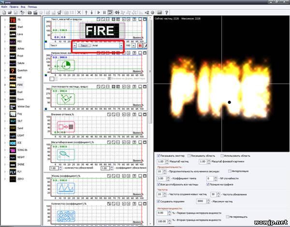Select the 'Winter Day' emitter in the list
290x227 pixels.
pyautogui.click(x=23, y=106)
